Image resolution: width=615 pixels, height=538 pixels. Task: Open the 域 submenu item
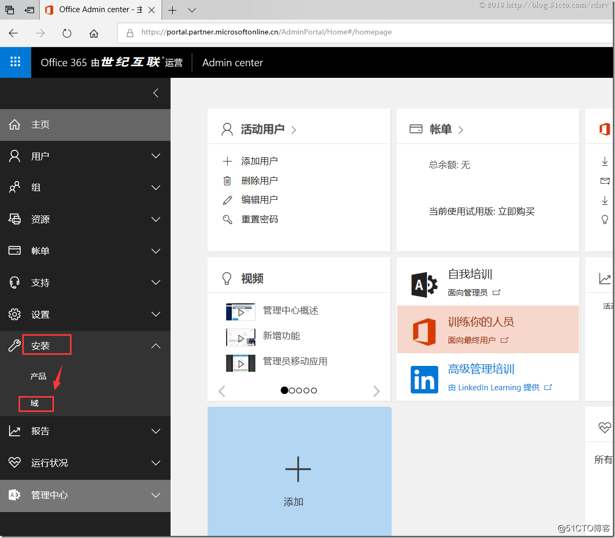(35, 403)
